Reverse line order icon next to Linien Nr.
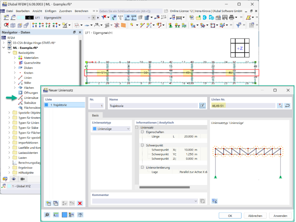 (x=287, y=106)
